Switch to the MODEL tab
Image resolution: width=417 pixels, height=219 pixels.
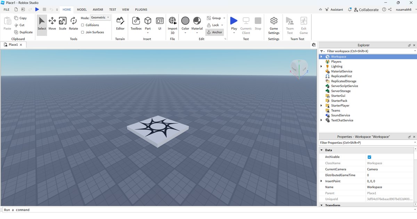[82, 10]
